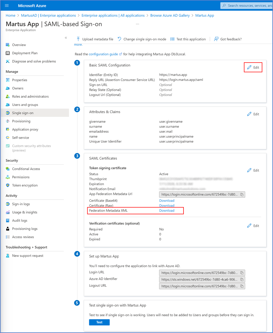This screenshot has height=333, width=273.
Task: Select the user.givenname claim value
Action: click(x=171, y=122)
